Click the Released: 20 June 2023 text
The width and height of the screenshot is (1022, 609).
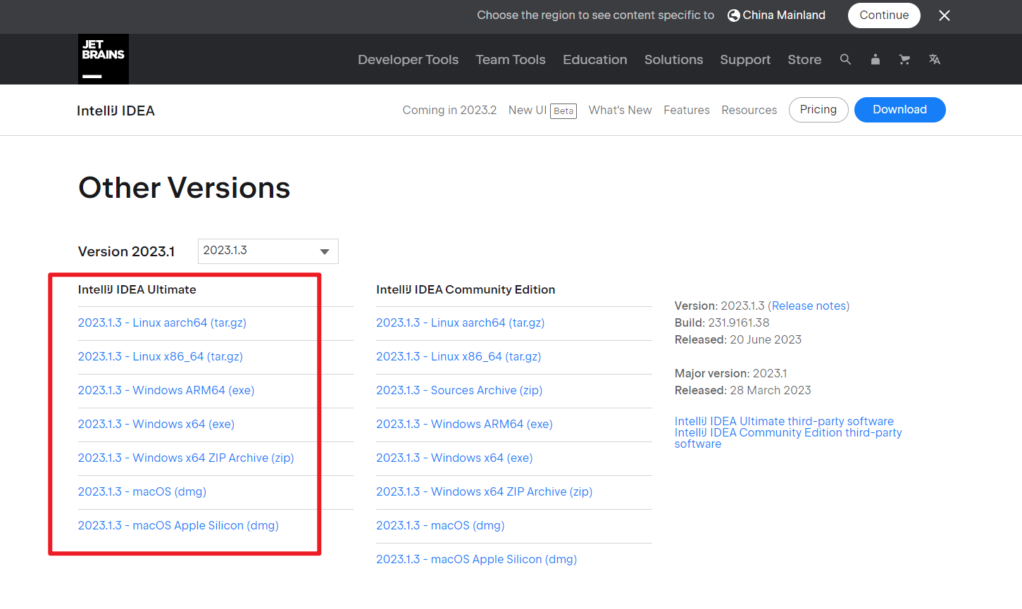pos(738,340)
